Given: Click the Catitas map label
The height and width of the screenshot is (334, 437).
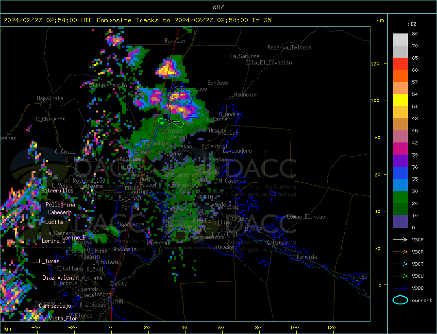Looking at the screenshot, I should click(276, 243).
